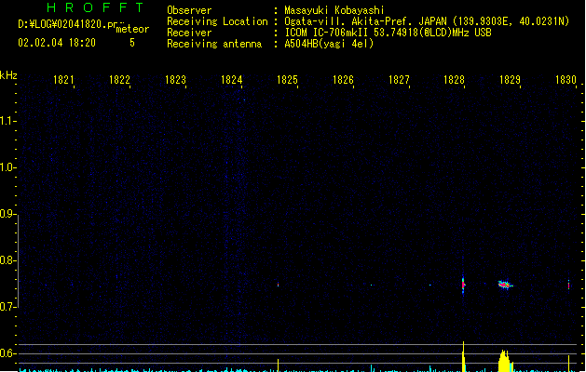Click the 1824 time axis marker
The height and width of the screenshot is (372, 586).
[x=231, y=80]
